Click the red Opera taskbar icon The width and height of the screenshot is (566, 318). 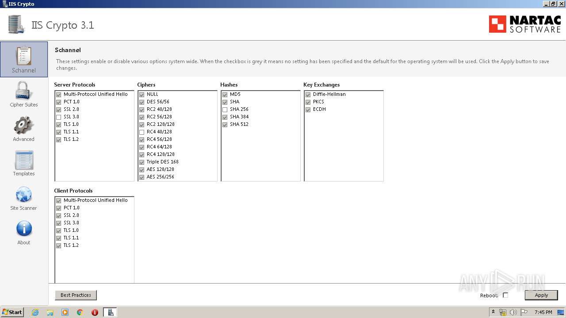click(95, 312)
